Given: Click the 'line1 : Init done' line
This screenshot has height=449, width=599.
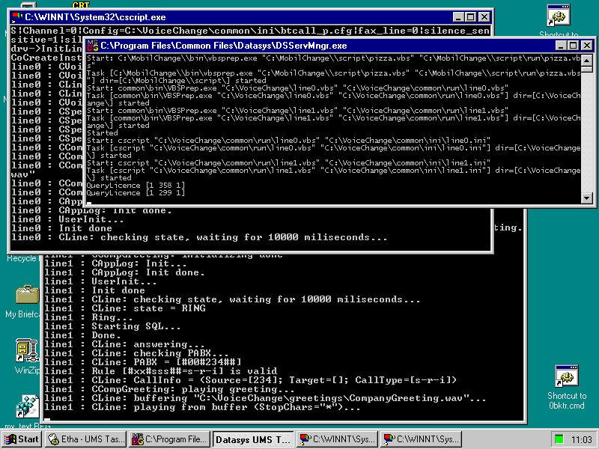Looking at the screenshot, I should pyautogui.click(x=95, y=290).
